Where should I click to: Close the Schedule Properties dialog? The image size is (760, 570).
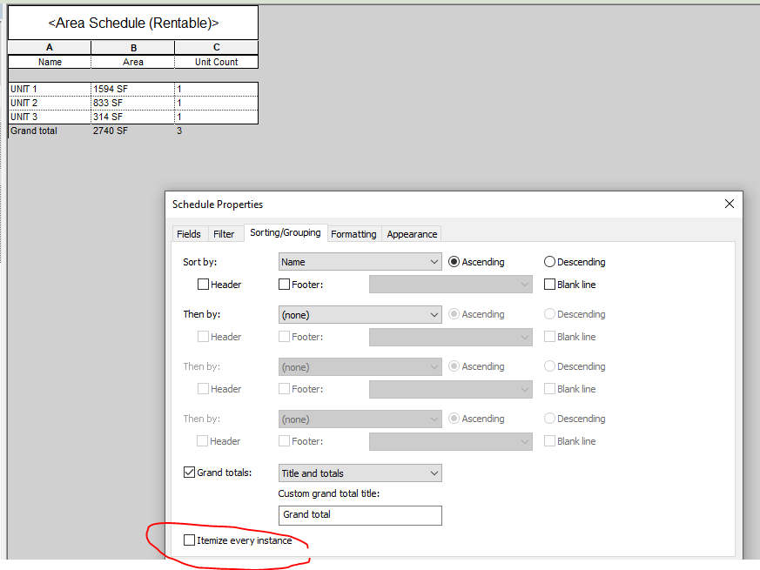tap(729, 204)
